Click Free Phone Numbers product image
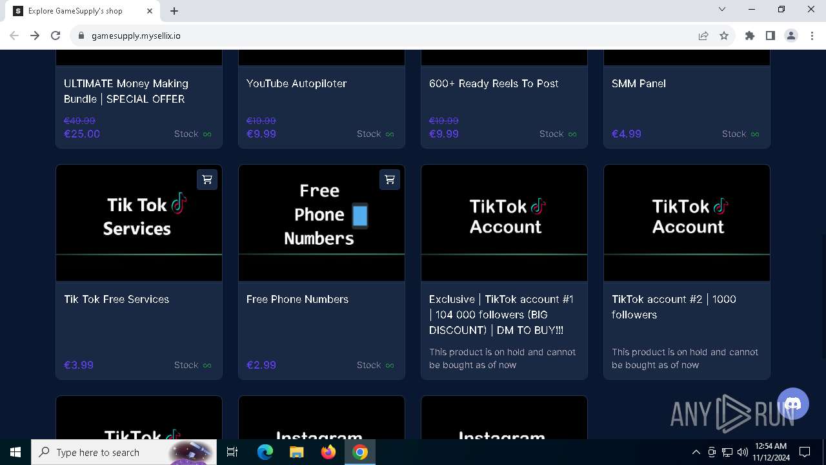826x465 pixels. (321, 223)
